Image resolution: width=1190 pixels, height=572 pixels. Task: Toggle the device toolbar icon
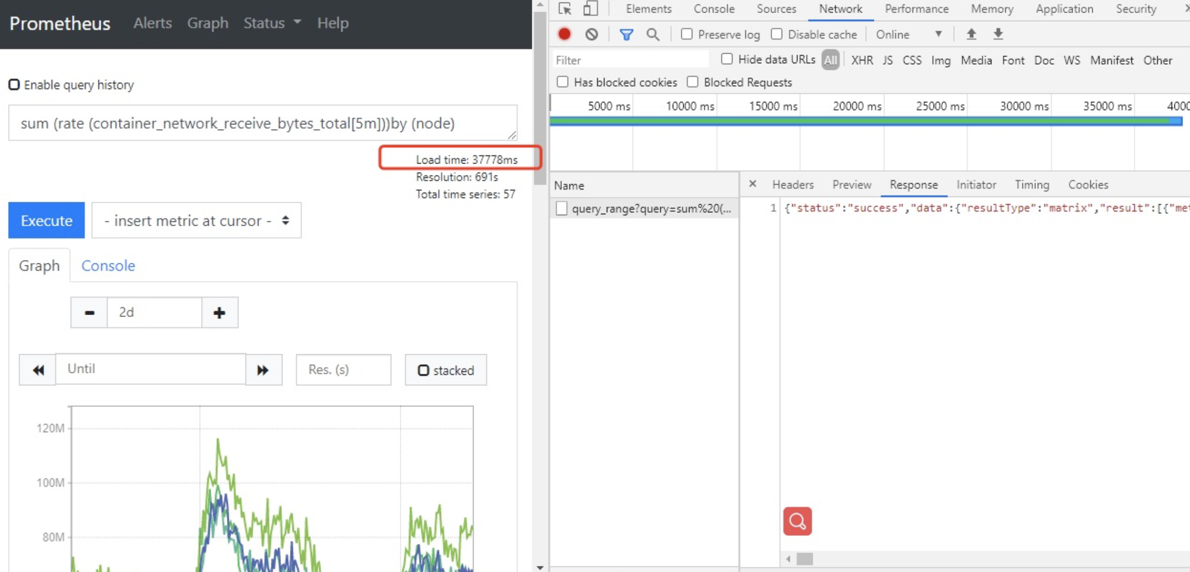[590, 9]
